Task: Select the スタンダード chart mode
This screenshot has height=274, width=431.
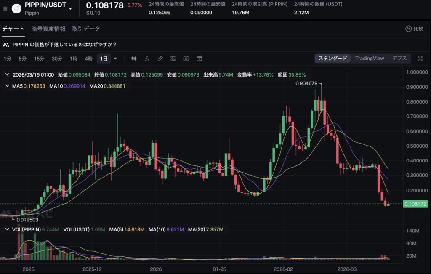Action: point(333,59)
